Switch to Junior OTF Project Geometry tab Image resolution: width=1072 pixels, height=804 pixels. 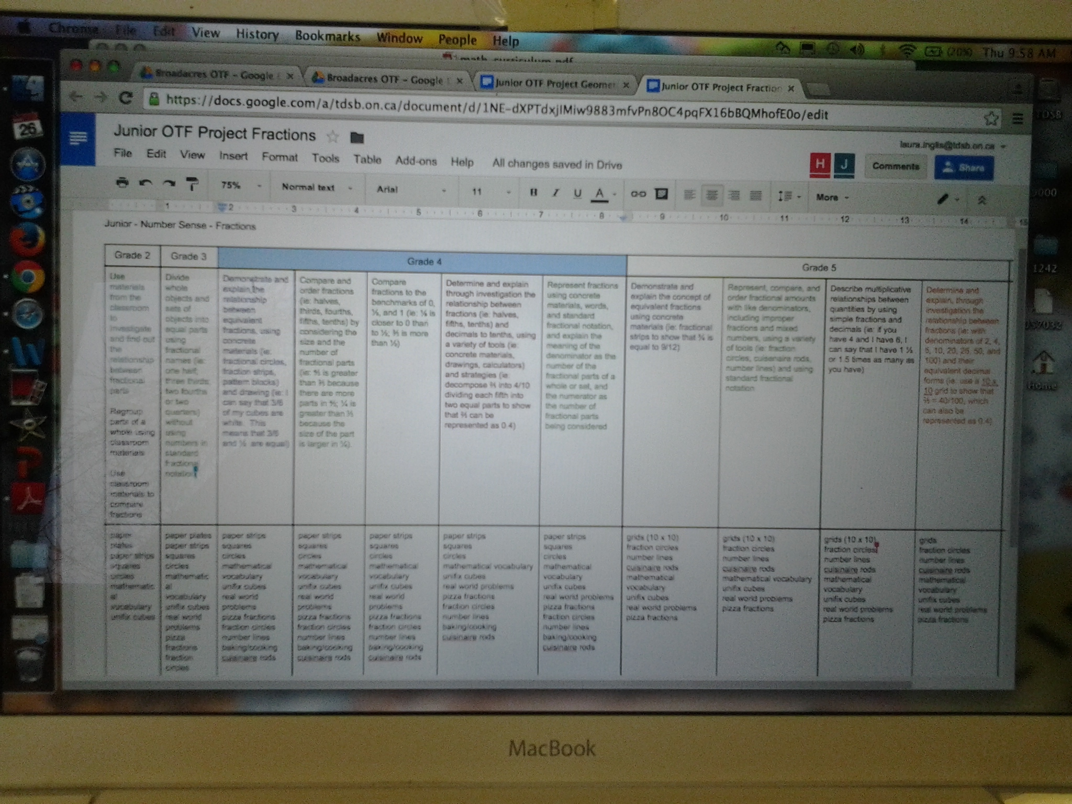[554, 84]
